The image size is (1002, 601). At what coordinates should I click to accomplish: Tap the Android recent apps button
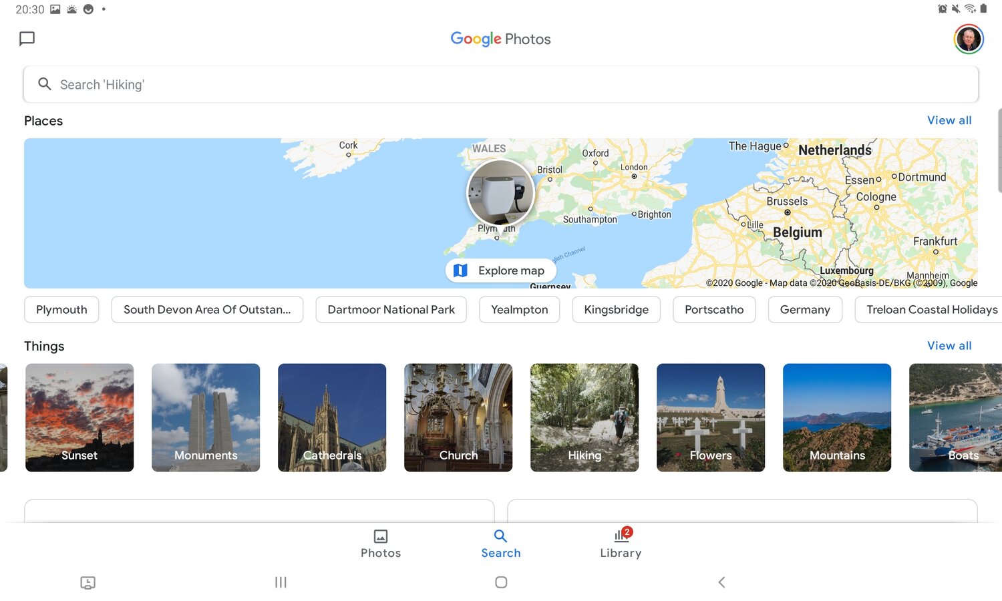[281, 582]
